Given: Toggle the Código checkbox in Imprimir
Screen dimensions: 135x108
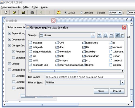Looking at the screenshot, I should 9,64.
